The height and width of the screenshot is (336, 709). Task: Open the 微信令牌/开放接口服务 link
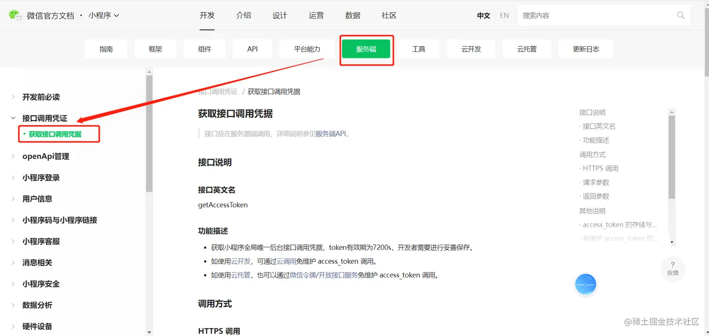click(324, 275)
